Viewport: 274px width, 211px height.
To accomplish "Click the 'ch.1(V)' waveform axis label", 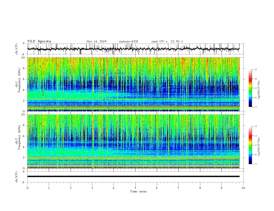I will [17, 49].
